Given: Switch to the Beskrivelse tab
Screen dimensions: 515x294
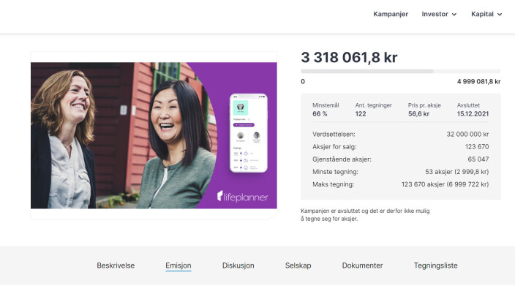Looking at the screenshot, I should coord(116,265).
